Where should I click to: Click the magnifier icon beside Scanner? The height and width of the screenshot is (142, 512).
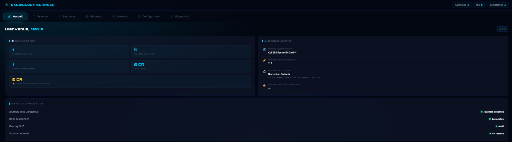coord(34,16)
